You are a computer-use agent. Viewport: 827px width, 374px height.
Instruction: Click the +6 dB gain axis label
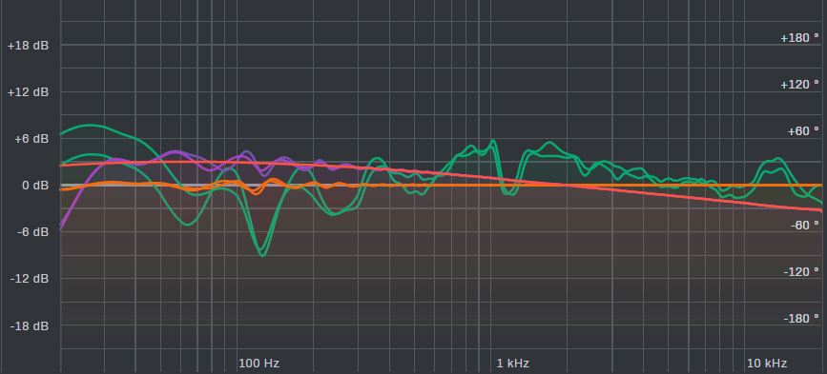[x=31, y=139]
